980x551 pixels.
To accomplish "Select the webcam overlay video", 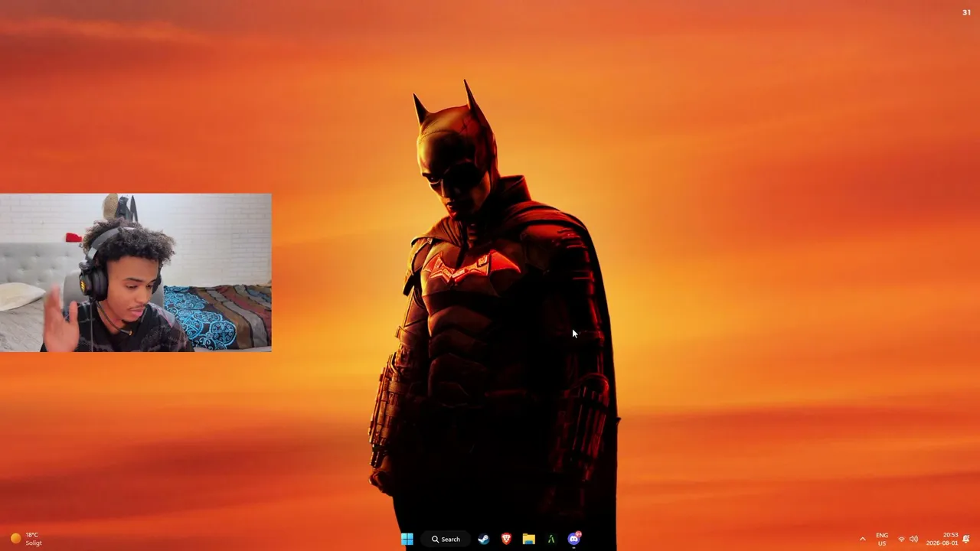I will [x=136, y=272].
